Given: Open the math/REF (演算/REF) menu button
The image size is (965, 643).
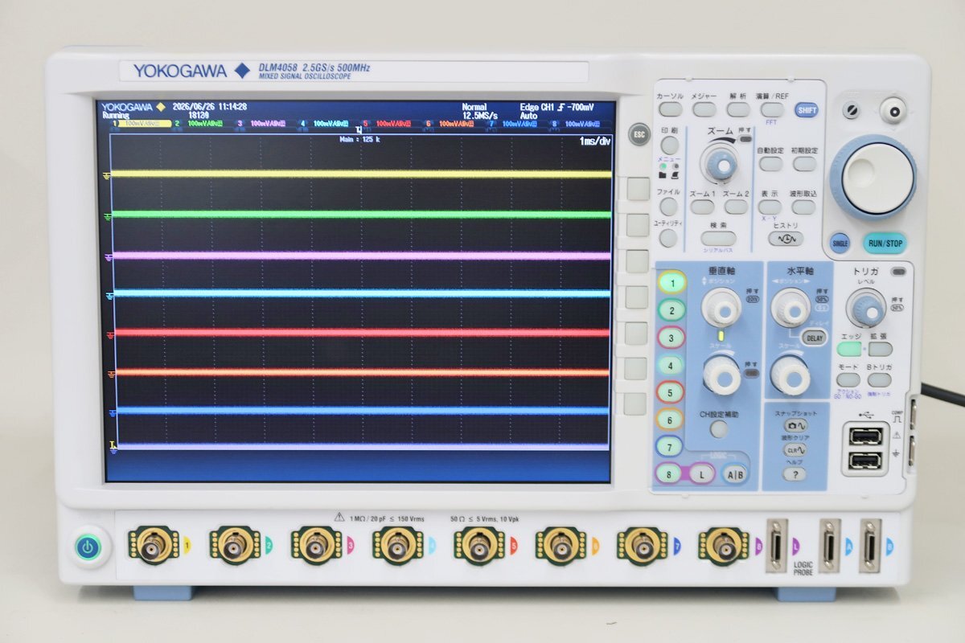Looking at the screenshot, I should [772, 109].
